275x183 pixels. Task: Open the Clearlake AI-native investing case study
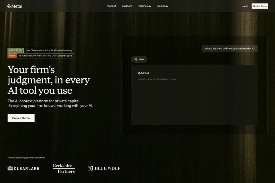click(49, 50)
